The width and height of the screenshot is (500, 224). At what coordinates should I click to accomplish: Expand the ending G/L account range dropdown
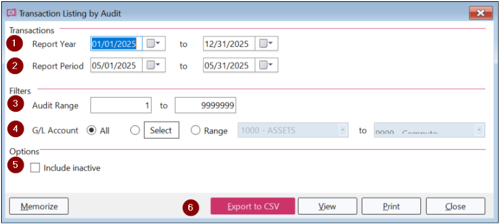pyautogui.click(x=480, y=130)
